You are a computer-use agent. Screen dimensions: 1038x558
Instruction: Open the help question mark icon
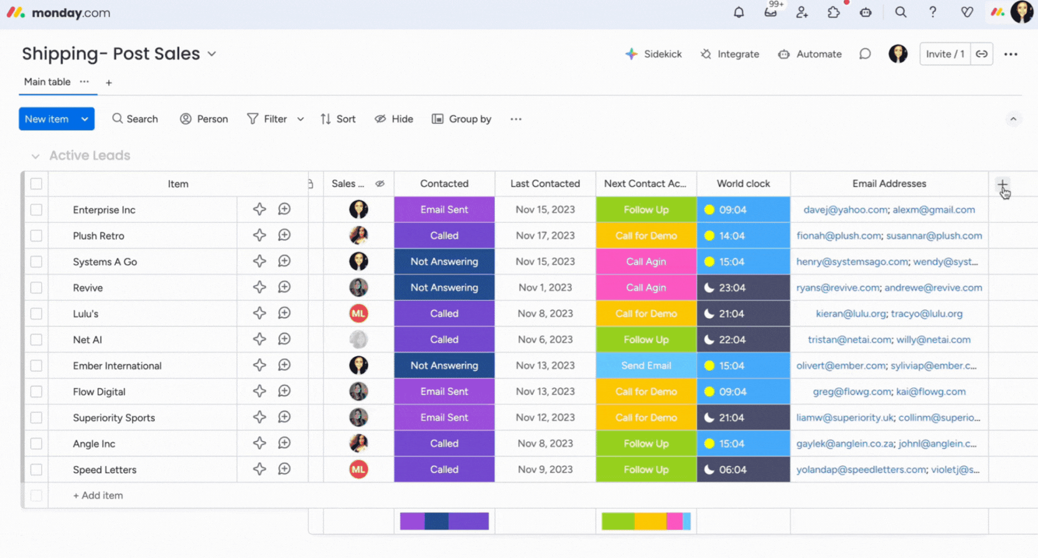(932, 12)
